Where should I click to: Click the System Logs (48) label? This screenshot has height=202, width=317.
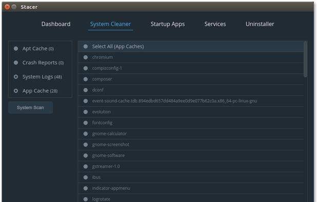(x=42, y=77)
